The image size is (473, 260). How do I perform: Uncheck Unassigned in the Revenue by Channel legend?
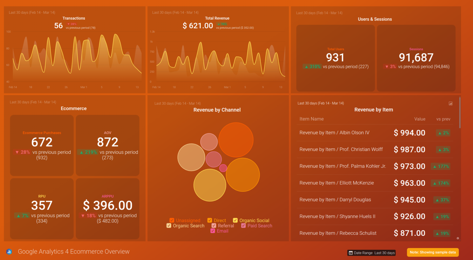click(172, 220)
